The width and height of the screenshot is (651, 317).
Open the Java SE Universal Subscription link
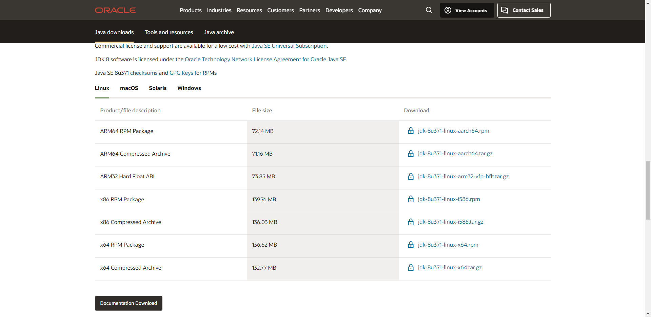[289, 46]
